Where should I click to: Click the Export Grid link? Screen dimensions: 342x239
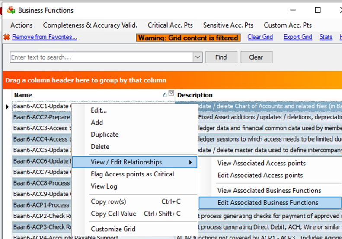297,37
